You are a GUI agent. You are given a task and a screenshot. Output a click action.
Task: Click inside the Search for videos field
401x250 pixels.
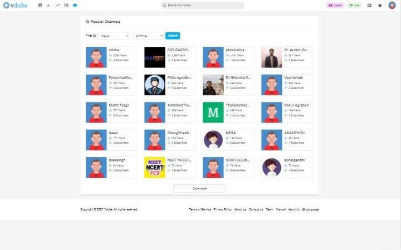point(203,5)
